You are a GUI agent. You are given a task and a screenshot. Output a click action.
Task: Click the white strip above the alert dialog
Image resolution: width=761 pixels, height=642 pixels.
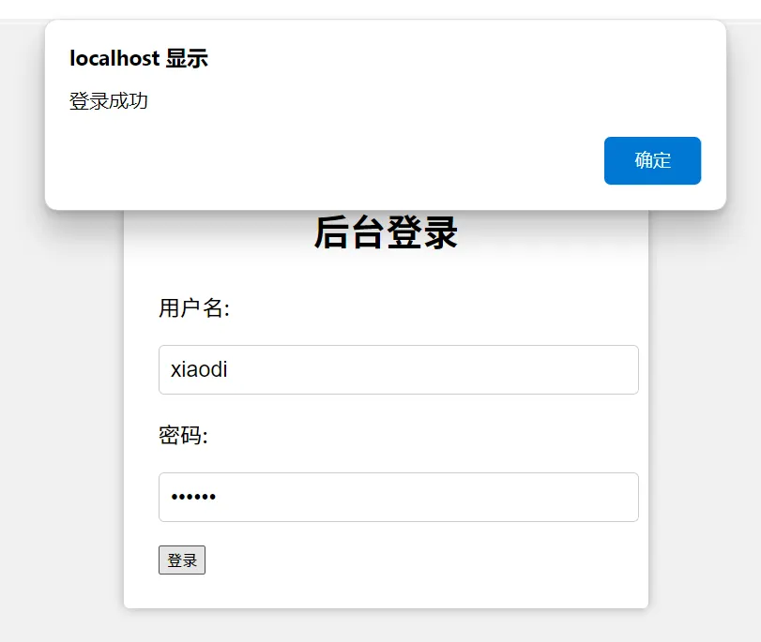(x=381, y=8)
